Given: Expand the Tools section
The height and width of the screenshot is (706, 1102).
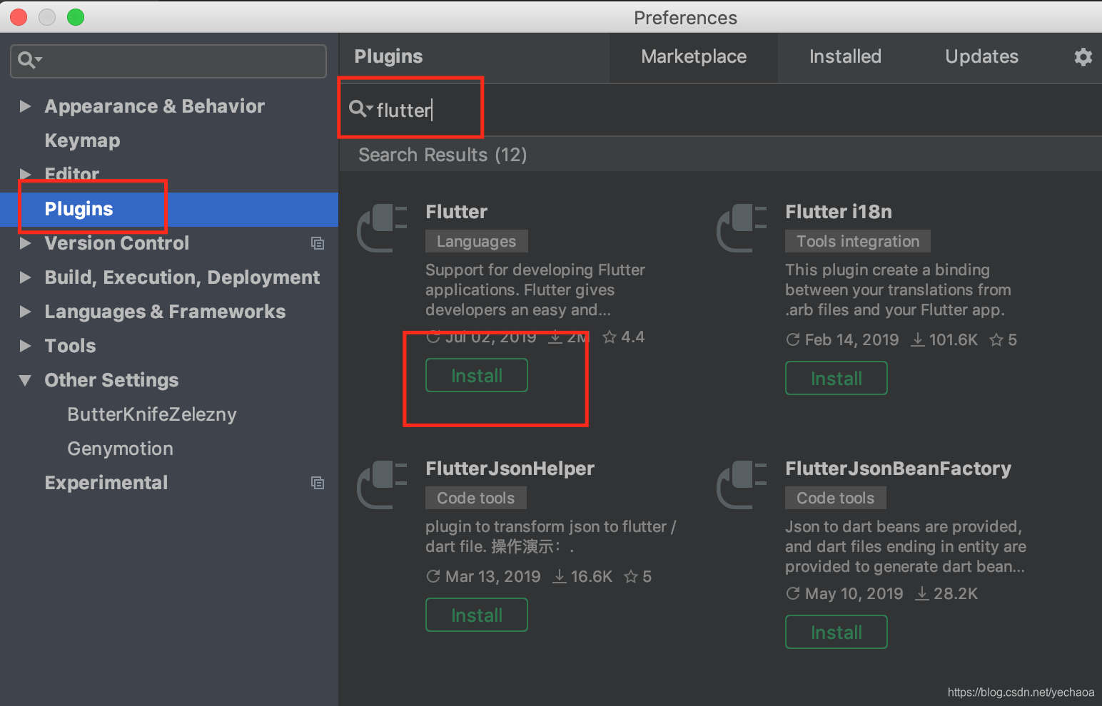Looking at the screenshot, I should pos(26,346).
